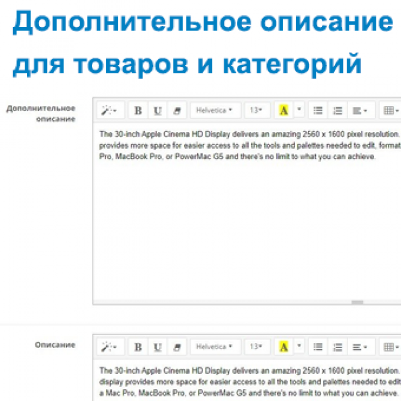Toggle Bold in the lower Описание editor

(x=138, y=347)
